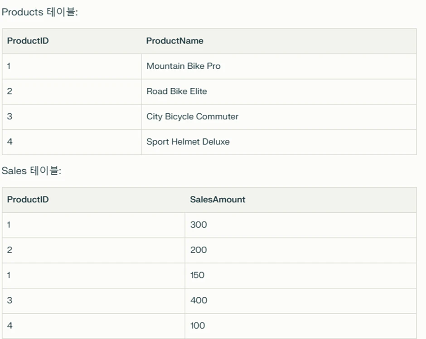Select the ProductID header of Products table

point(72,41)
